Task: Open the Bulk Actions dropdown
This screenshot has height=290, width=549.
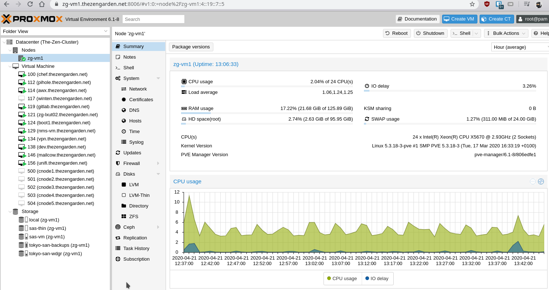Action: coord(506,33)
